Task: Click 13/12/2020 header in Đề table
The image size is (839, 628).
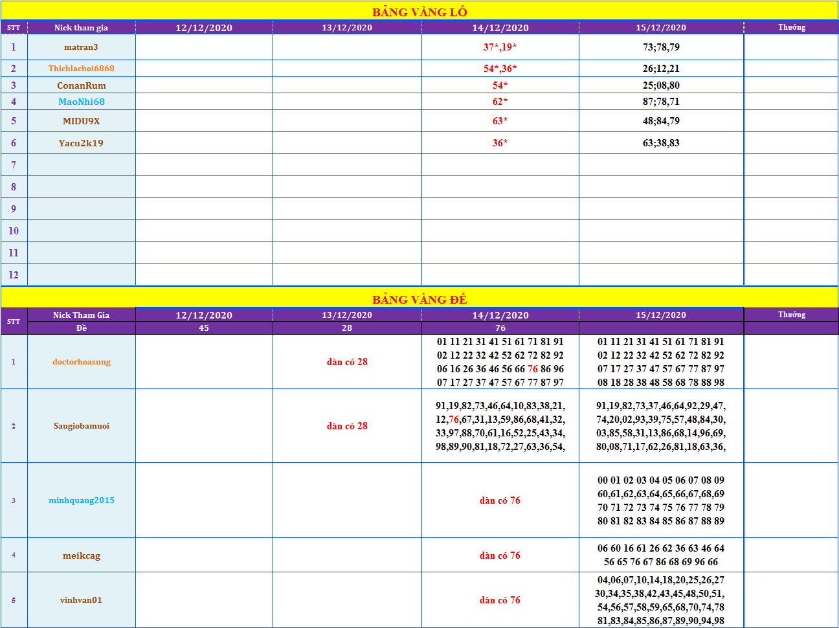Action: coord(347,315)
